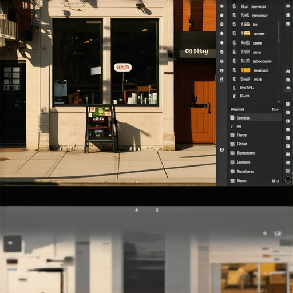The height and width of the screenshot is (293, 293).
Task: Click the dark rounded square button in lower window
Action: [x=13, y=244]
